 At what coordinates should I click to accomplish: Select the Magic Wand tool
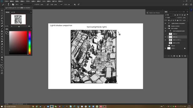click(2, 18)
